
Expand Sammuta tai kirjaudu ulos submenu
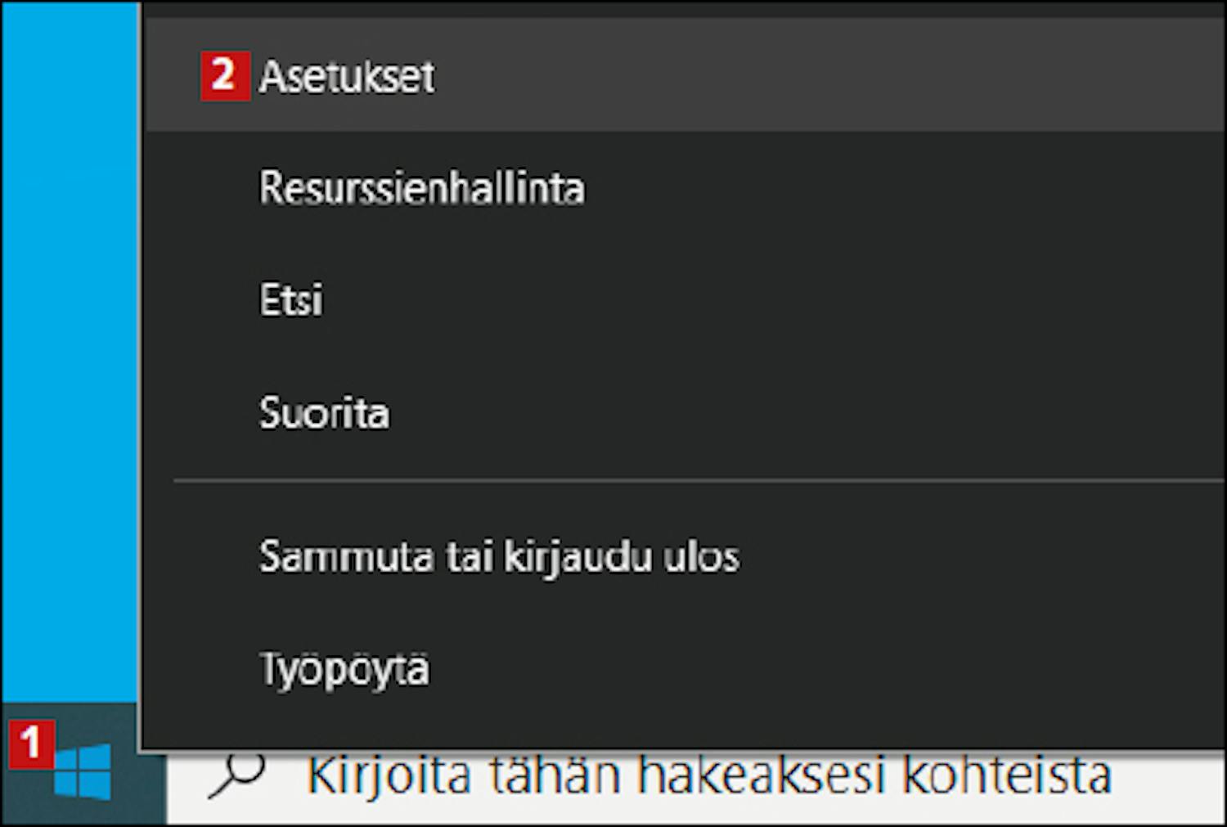click(x=685, y=556)
